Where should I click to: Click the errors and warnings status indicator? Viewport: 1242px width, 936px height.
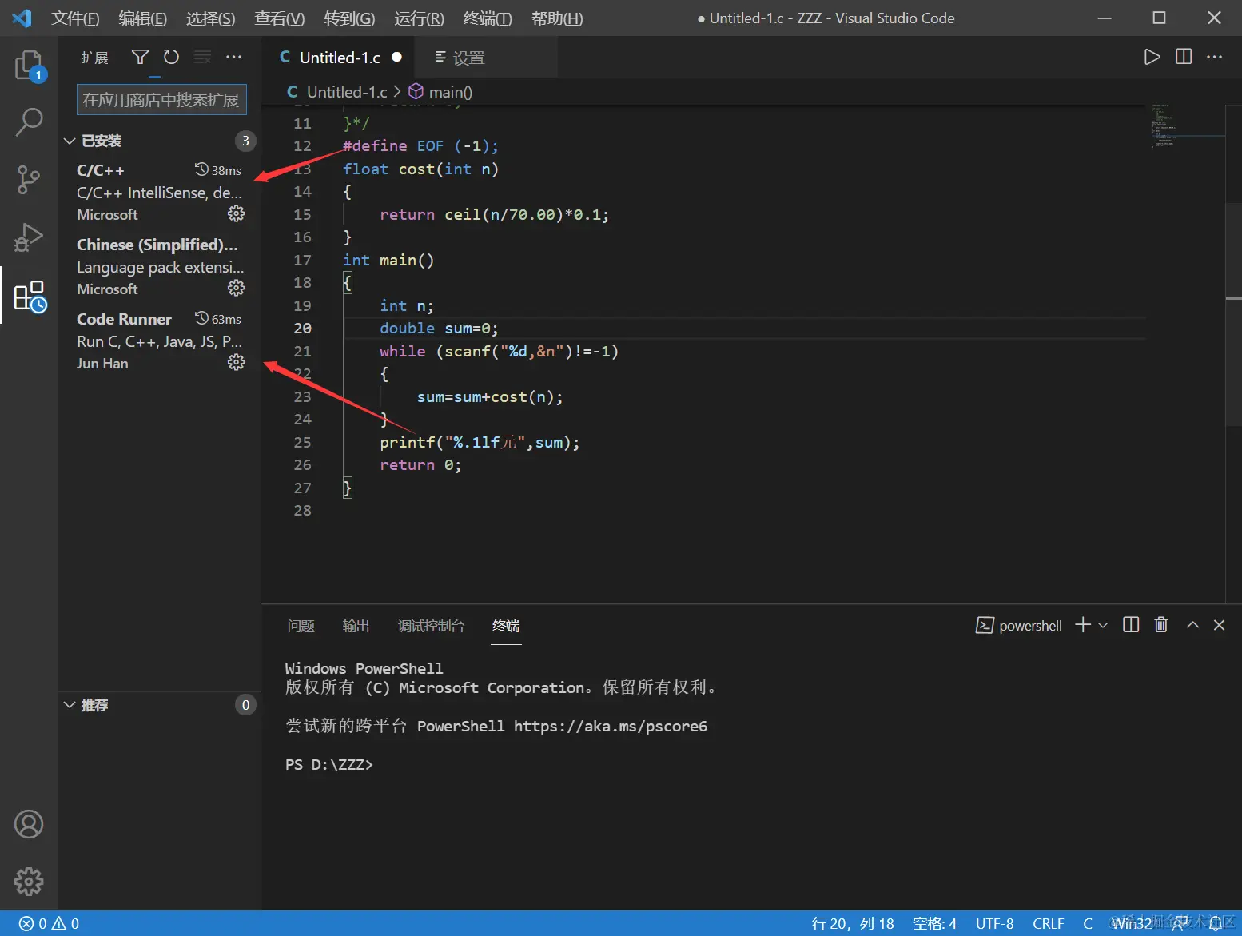coord(49,924)
